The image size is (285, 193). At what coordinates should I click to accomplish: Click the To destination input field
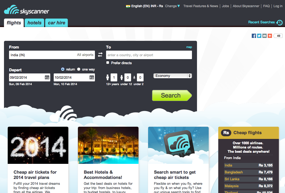pos(149,55)
